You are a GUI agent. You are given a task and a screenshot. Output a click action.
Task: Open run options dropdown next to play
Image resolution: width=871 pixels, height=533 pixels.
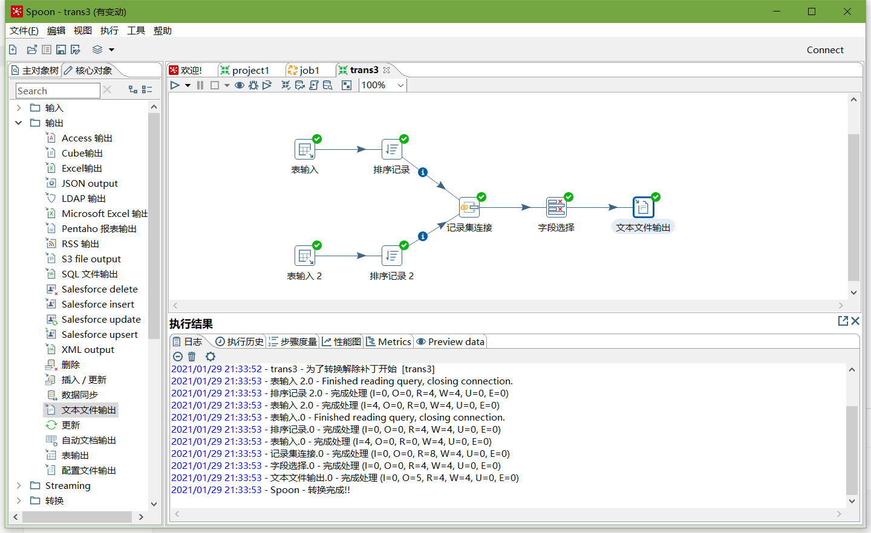[188, 86]
